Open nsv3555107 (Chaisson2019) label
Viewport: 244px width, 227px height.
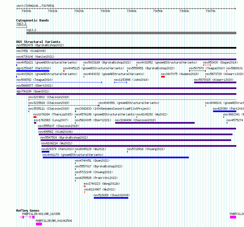click(x=58, y=126)
